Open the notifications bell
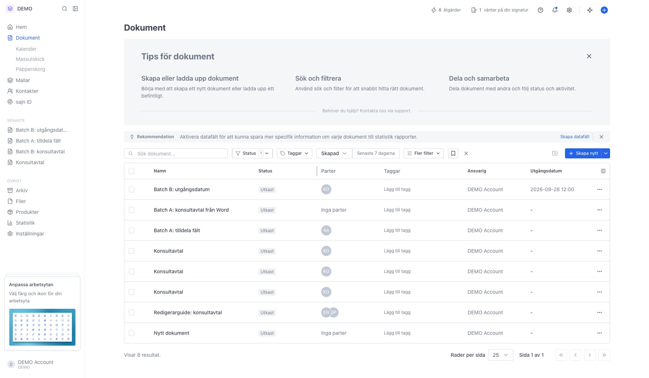Viewport: 649px width, 378px height. coord(555,10)
